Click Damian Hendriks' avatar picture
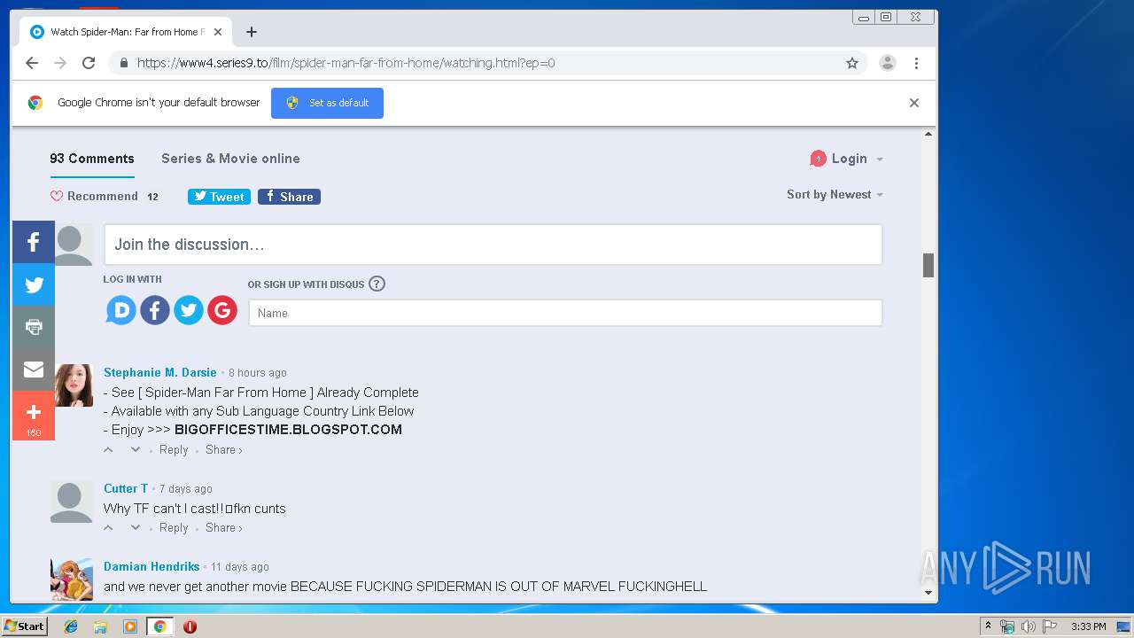The image size is (1134, 638). pos(72,580)
